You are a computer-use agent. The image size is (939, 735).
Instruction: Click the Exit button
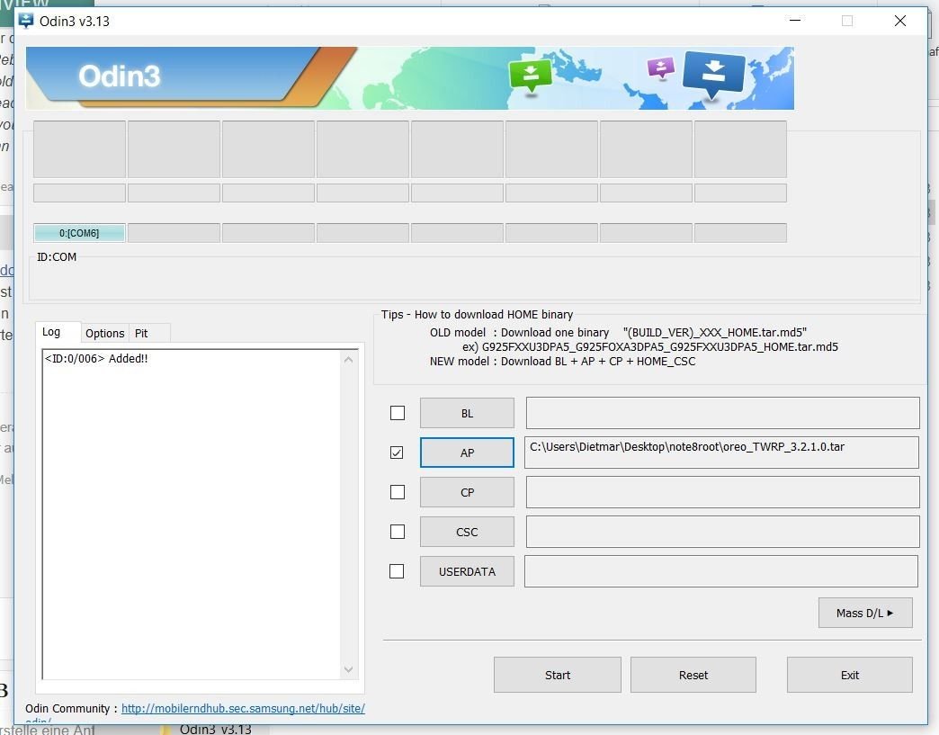click(x=850, y=675)
